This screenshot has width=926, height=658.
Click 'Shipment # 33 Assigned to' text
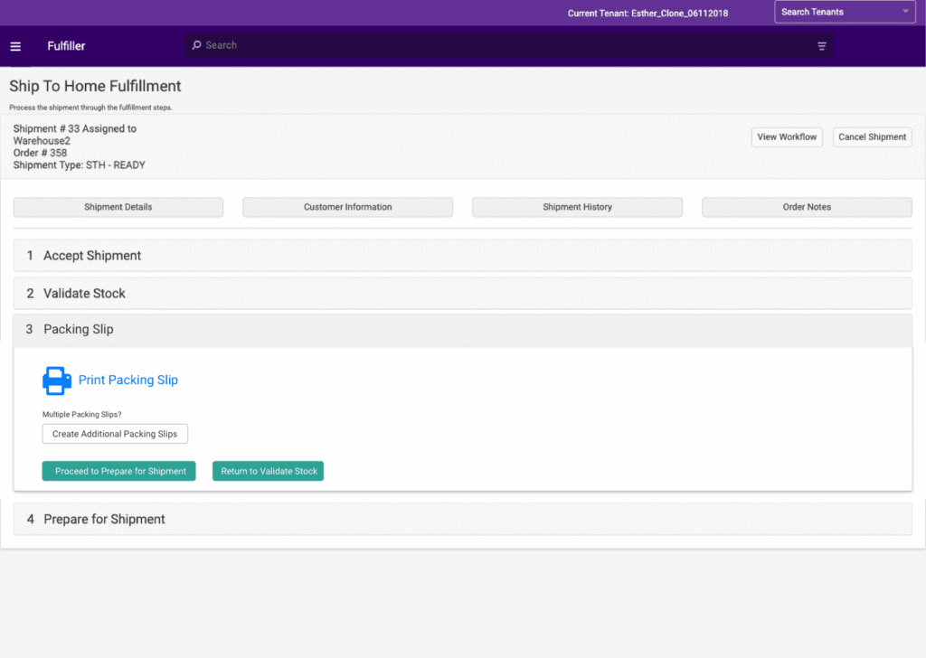tap(75, 128)
